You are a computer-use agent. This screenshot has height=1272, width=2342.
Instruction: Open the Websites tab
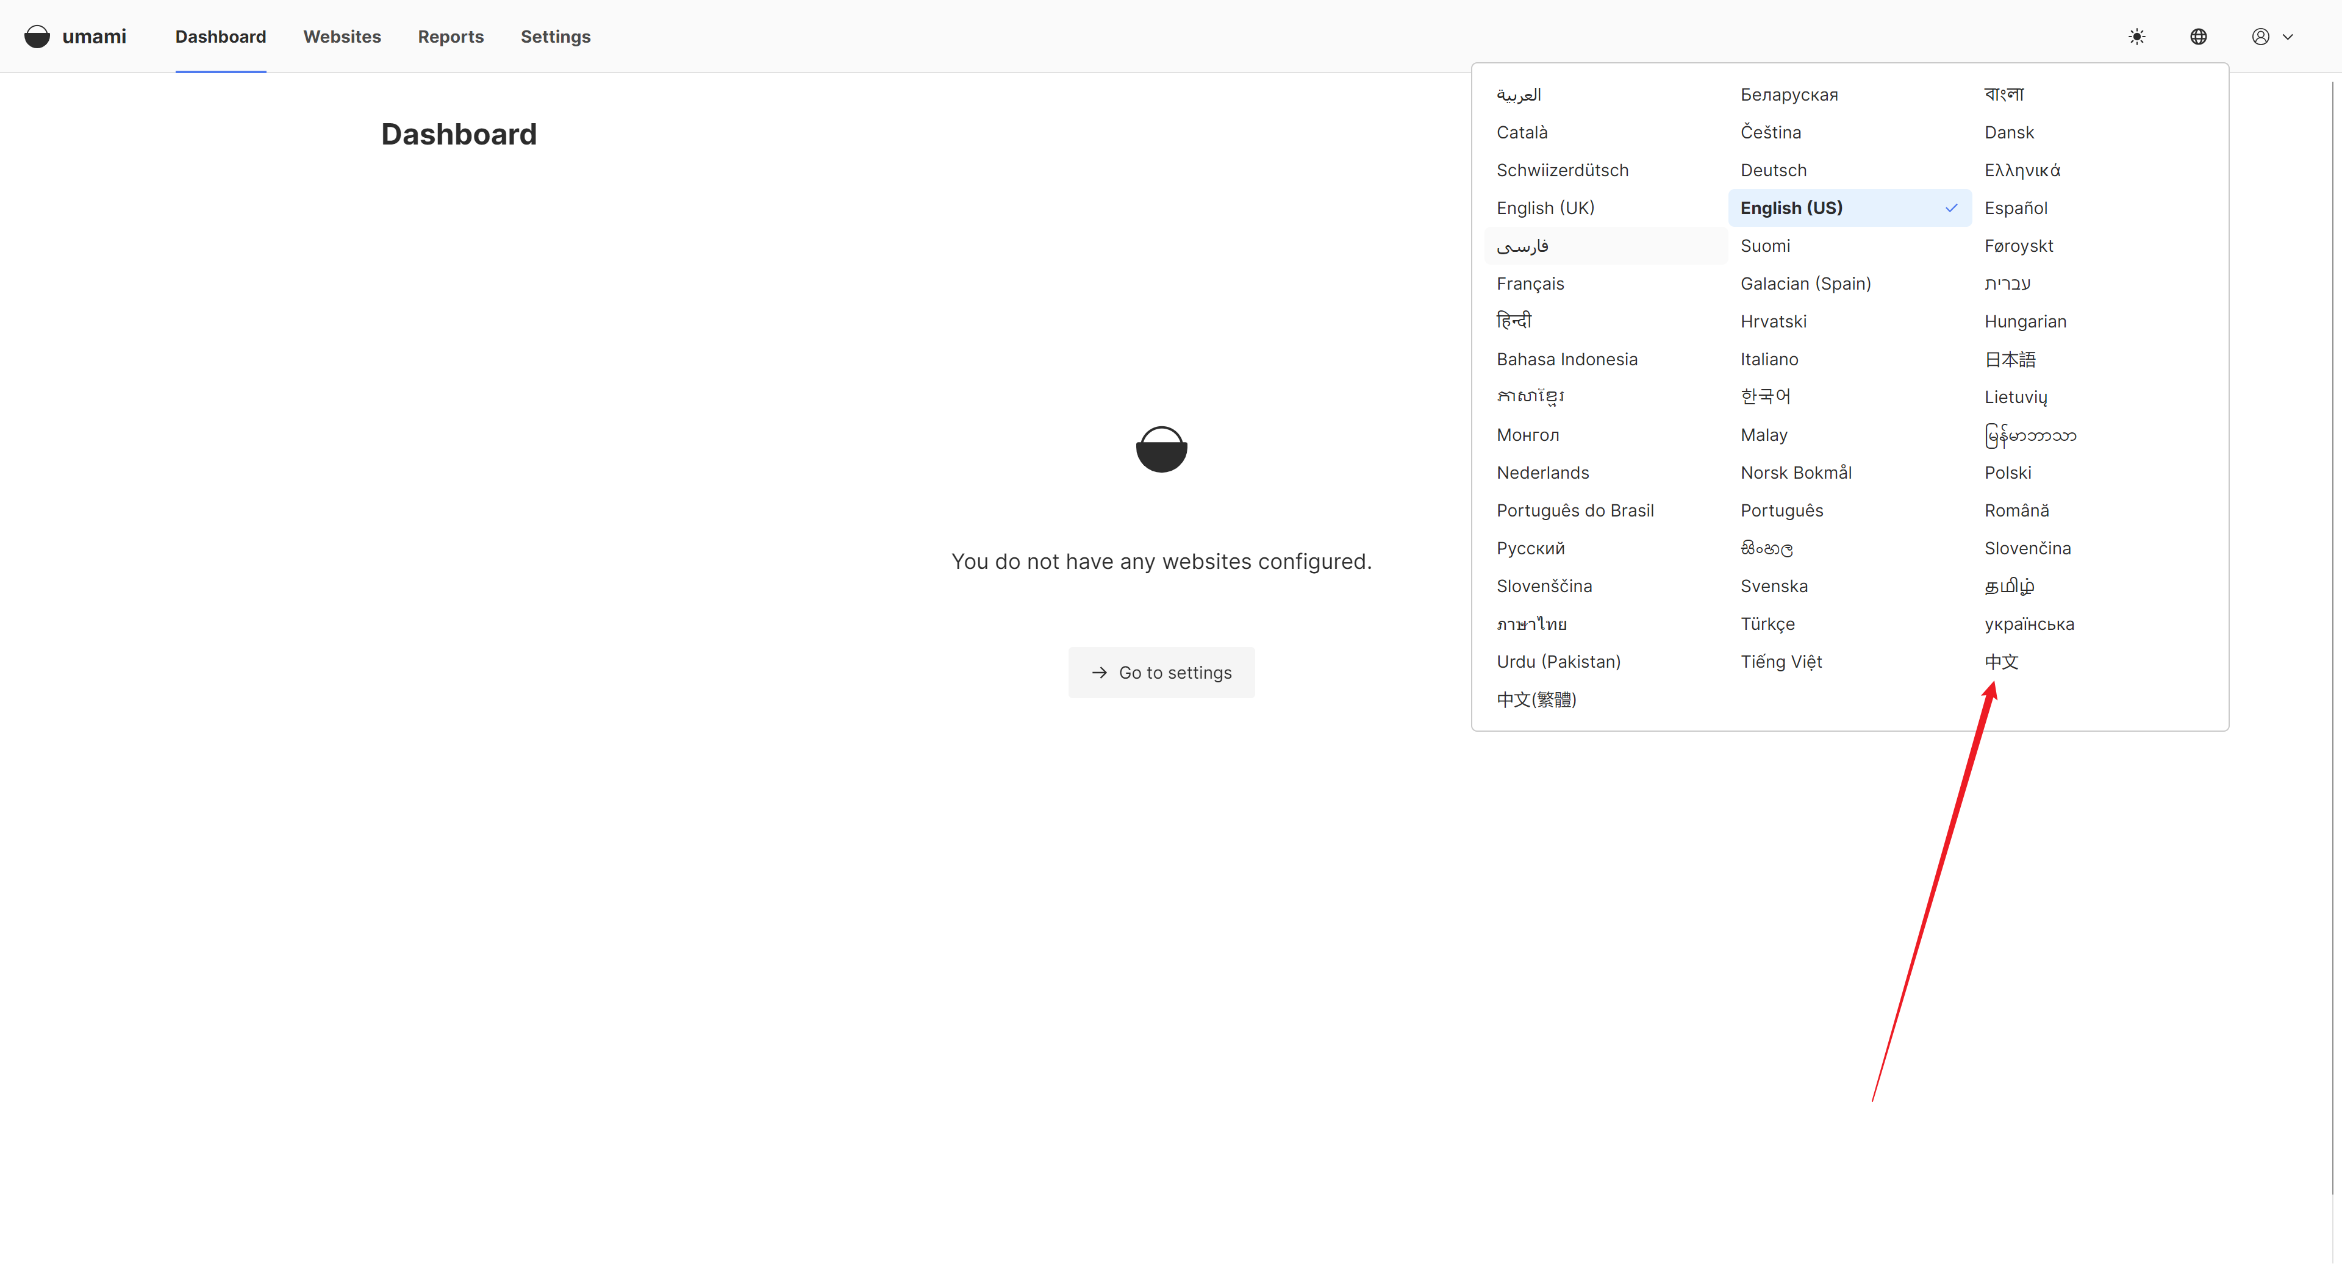coord(342,37)
